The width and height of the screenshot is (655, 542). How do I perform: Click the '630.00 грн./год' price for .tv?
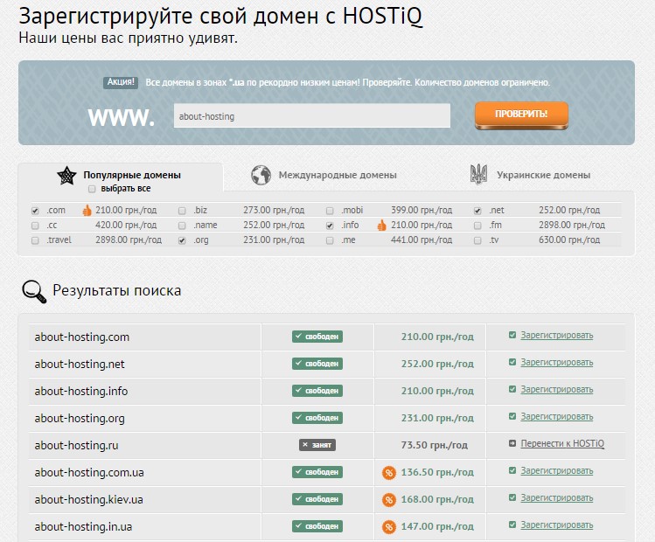coord(569,240)
